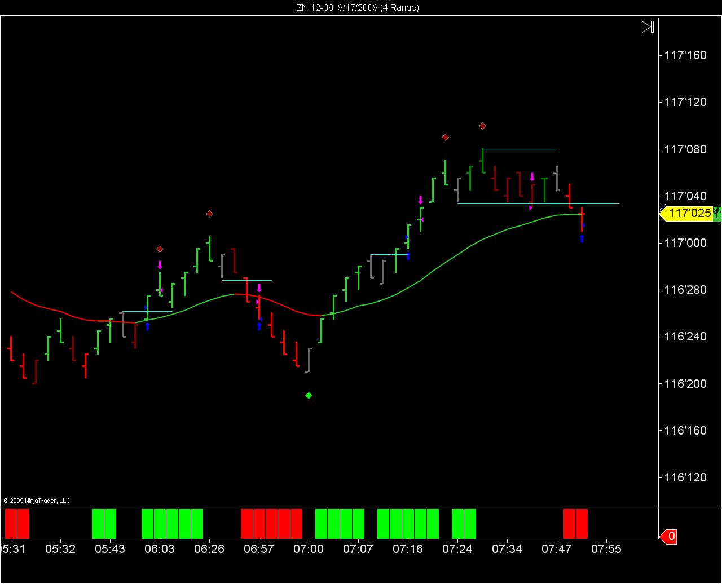The height and width of the screenshot is (584, 722).
Task: Click the 116'160 price axis label
Action: click(685, 431)
